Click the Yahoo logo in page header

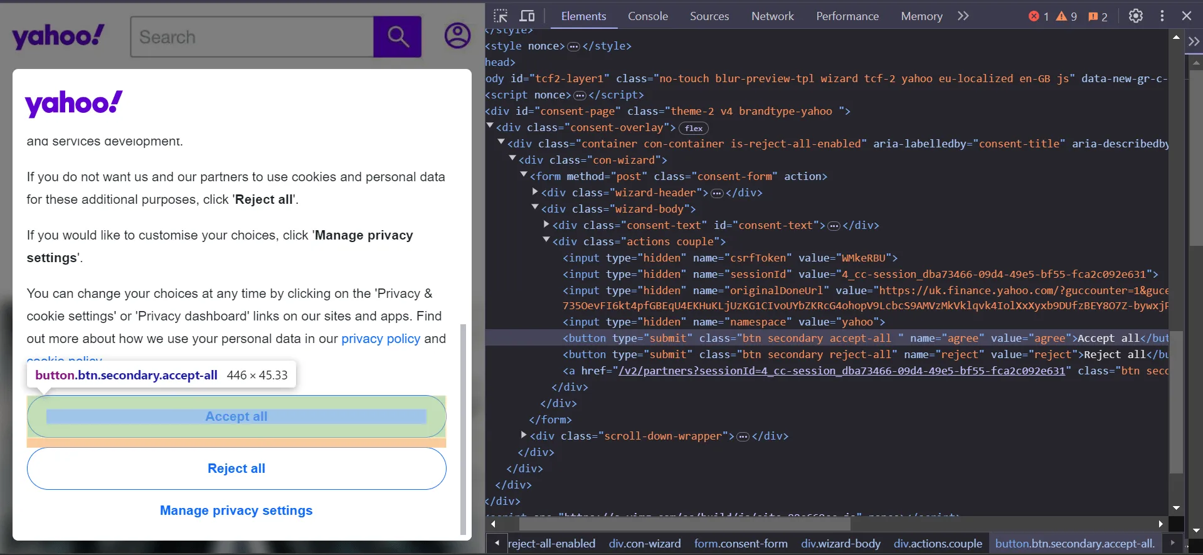(58, 36)
